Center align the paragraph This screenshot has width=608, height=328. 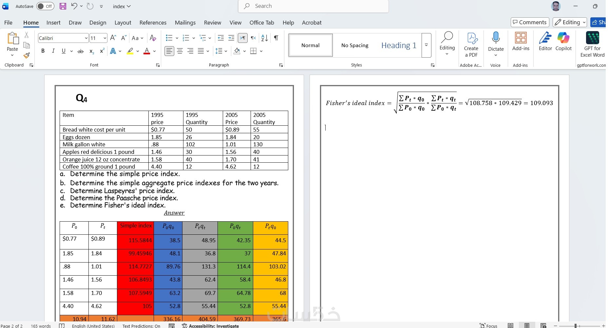coord(180,51)
